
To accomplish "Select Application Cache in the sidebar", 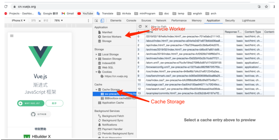I will coord(113,103).
